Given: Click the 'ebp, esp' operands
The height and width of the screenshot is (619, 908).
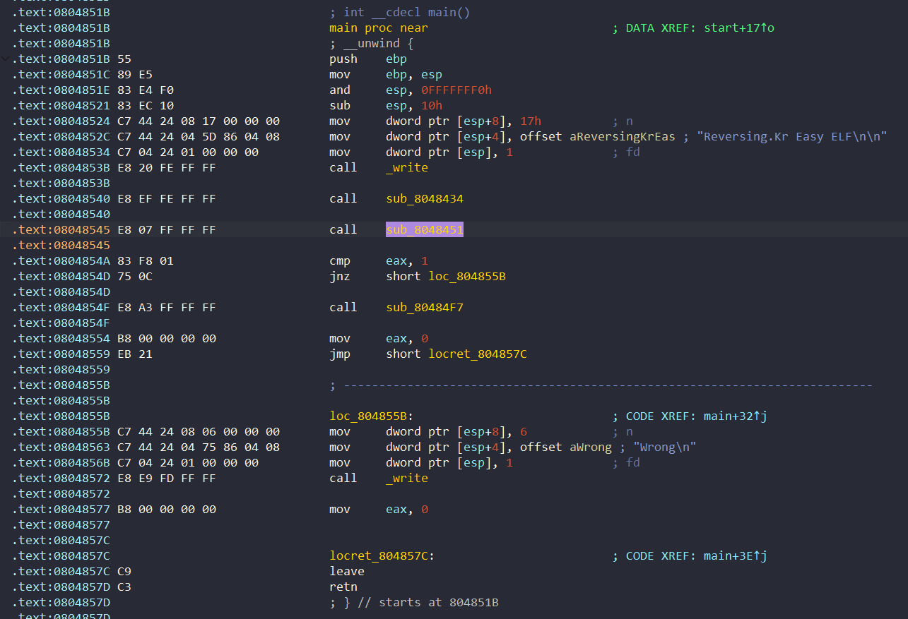Looking at the screenshot, I should click(414, 74).
